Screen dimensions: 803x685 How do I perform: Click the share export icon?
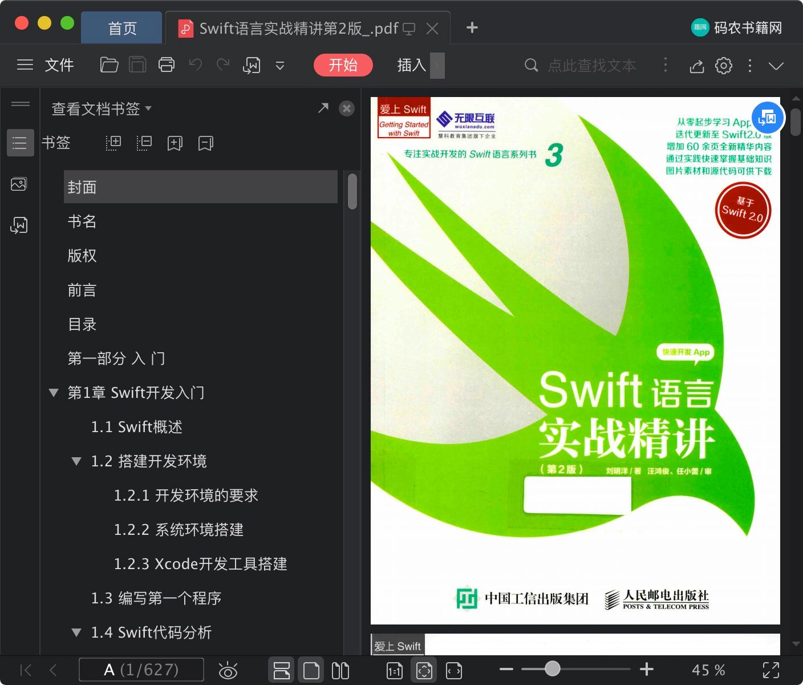click(696, 66)
